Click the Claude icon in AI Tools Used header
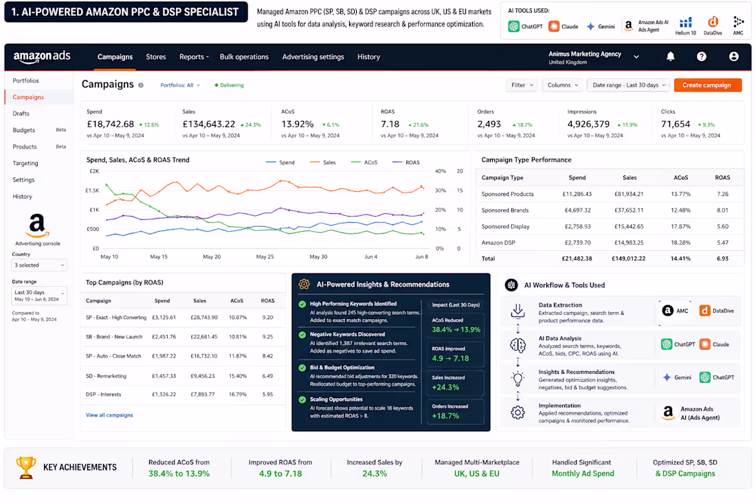Viewport: 756px width, 504px height. coord(554,27)
